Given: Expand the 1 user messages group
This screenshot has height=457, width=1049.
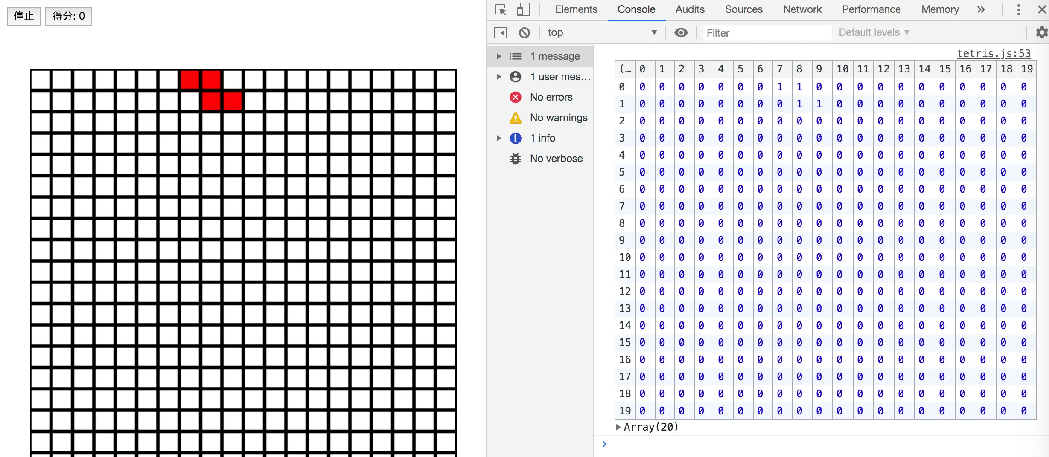Looking at the screenshot, I should pyautogui.click(x=498, y=77).
